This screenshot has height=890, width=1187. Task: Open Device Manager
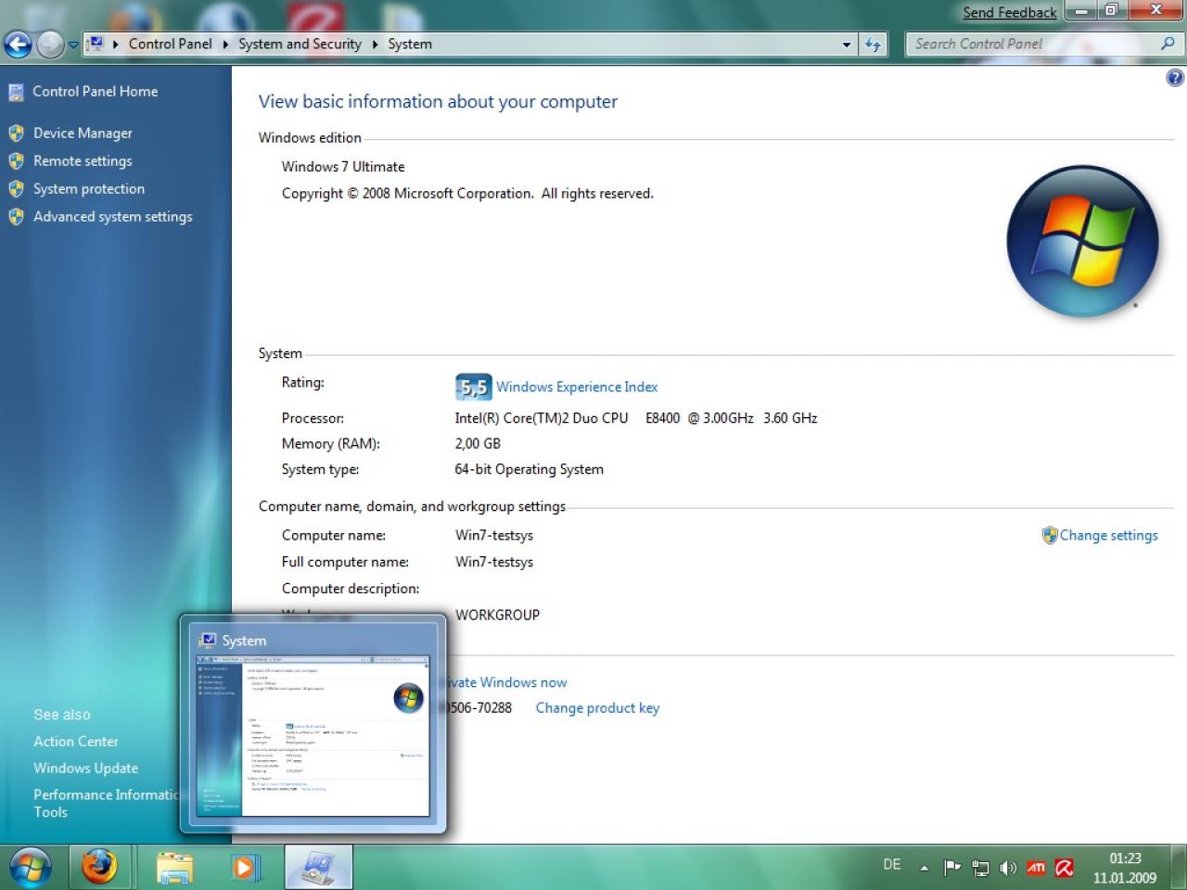pos(83,133)
